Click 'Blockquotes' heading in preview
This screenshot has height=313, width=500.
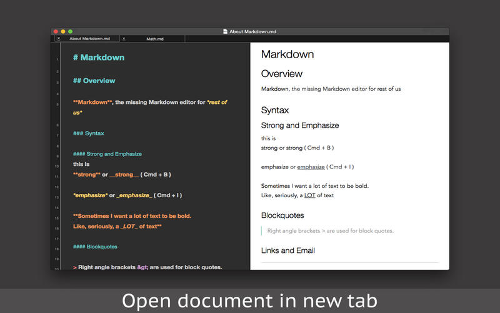click(282, 215)
